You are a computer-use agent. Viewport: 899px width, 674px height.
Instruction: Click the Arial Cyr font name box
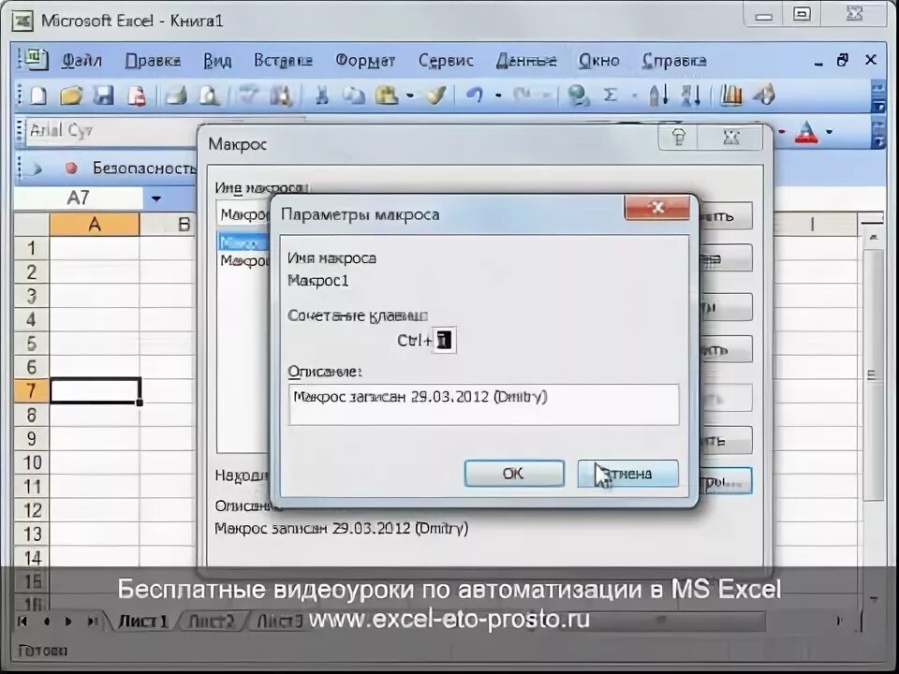(x=111, y=131)
